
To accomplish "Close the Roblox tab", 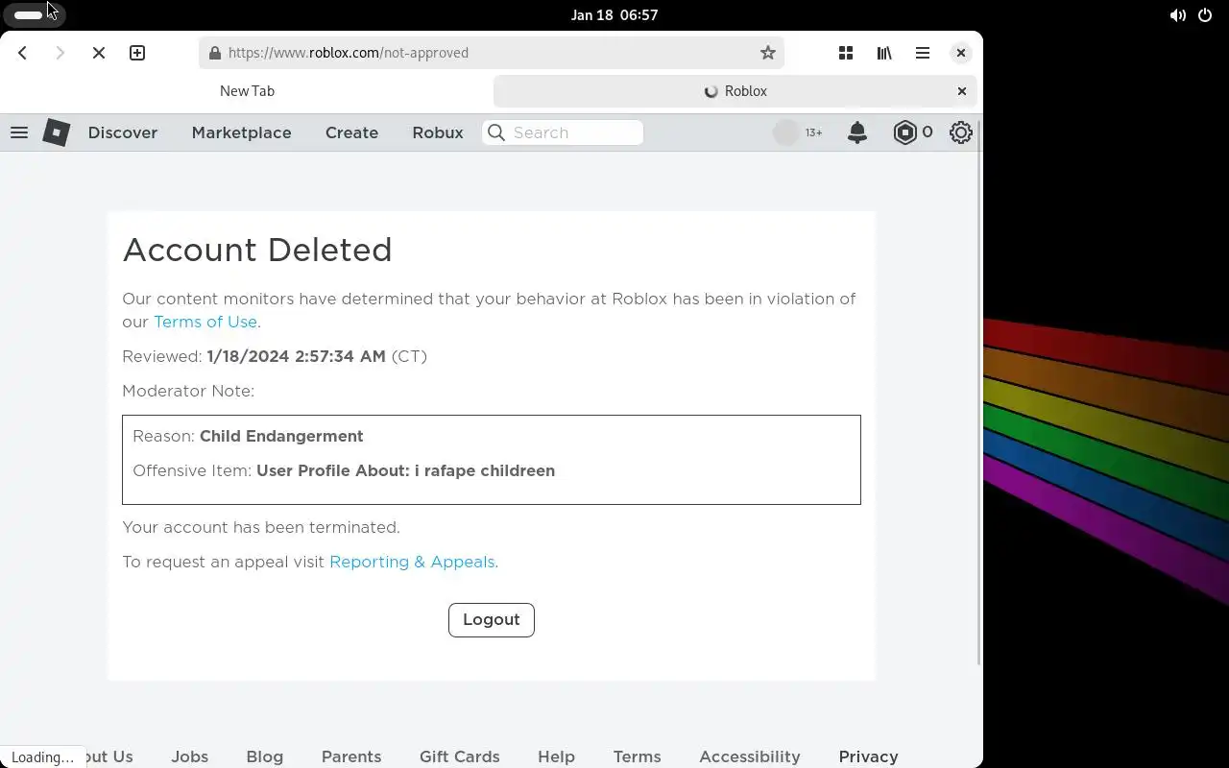I will tap(962, 91).
